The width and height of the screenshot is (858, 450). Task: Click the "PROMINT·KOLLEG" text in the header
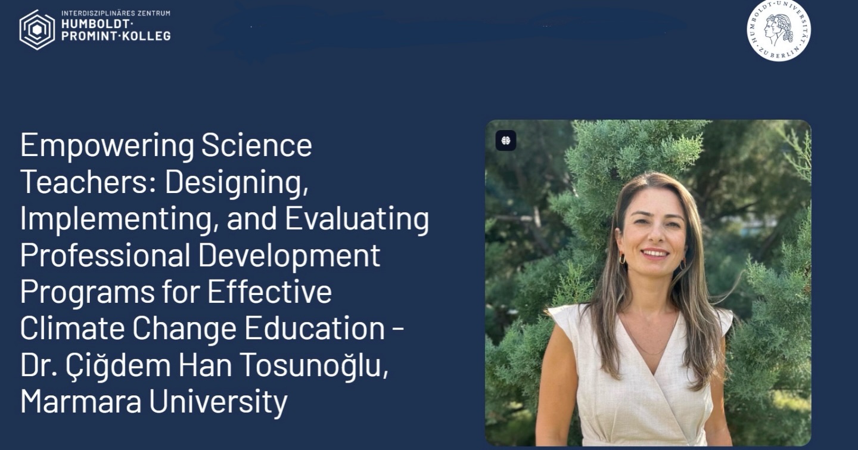[116, 36]
